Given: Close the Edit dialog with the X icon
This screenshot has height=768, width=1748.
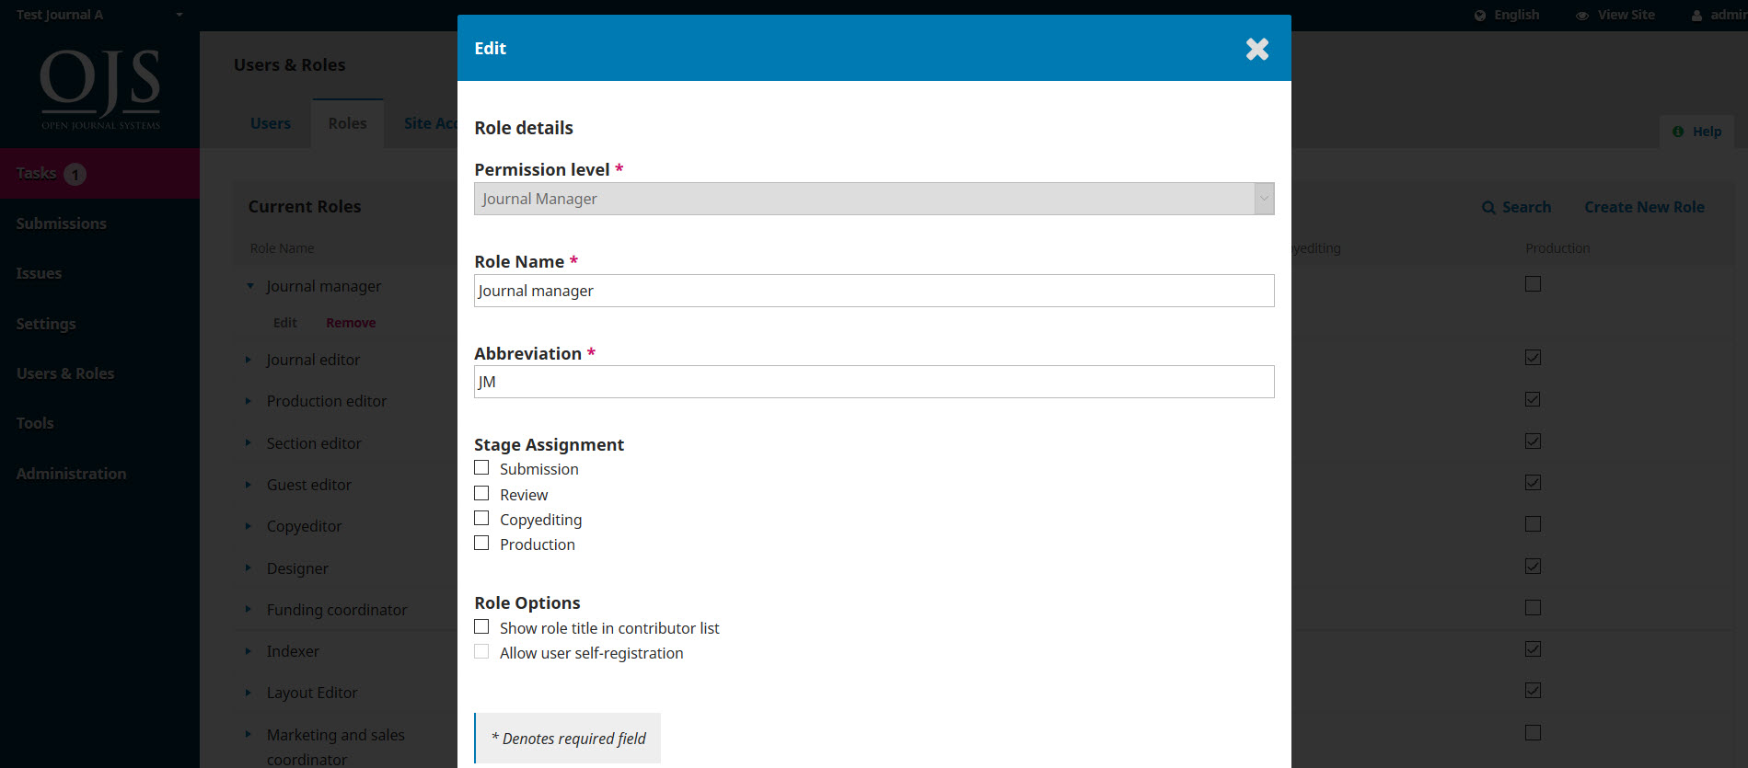Looking at the screenshot, I should click(x=1256, y=49).
